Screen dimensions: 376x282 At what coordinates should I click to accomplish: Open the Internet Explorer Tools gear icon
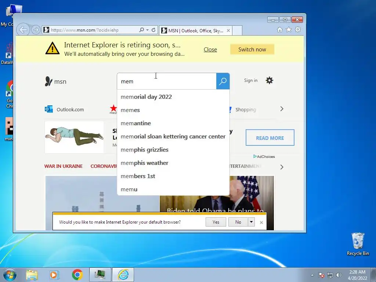coord(298,29)
